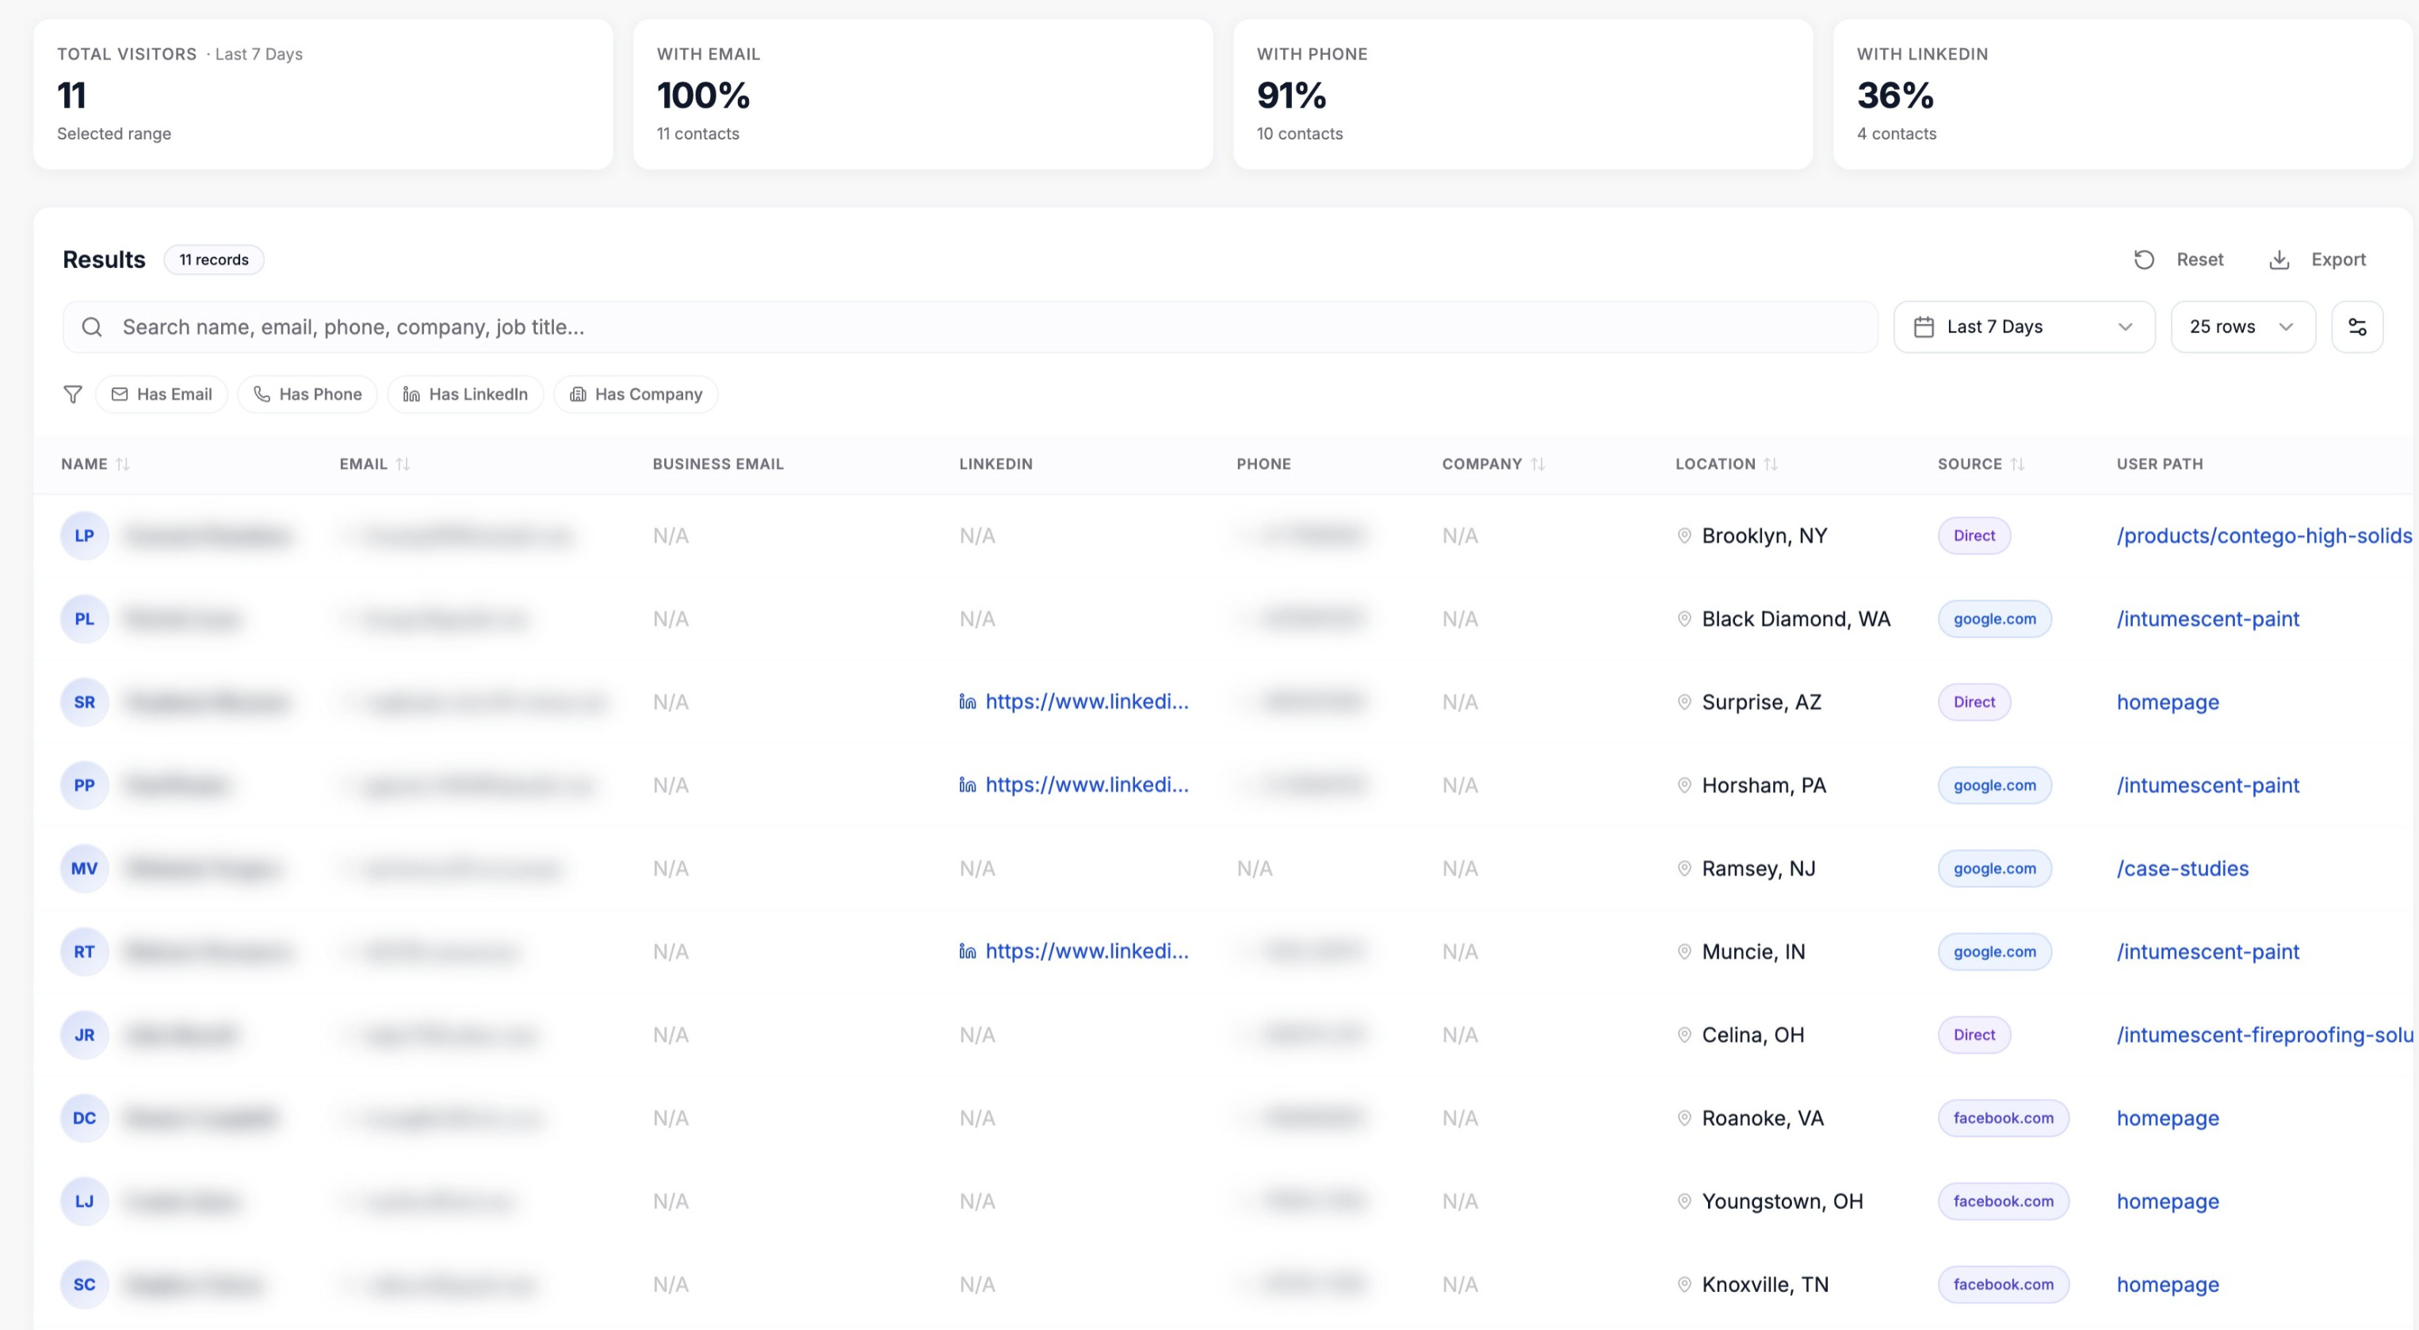Click google.com badge in Ramsey, NJ row
This screenshot has height=1330, width=2419.
(1994, 868)
